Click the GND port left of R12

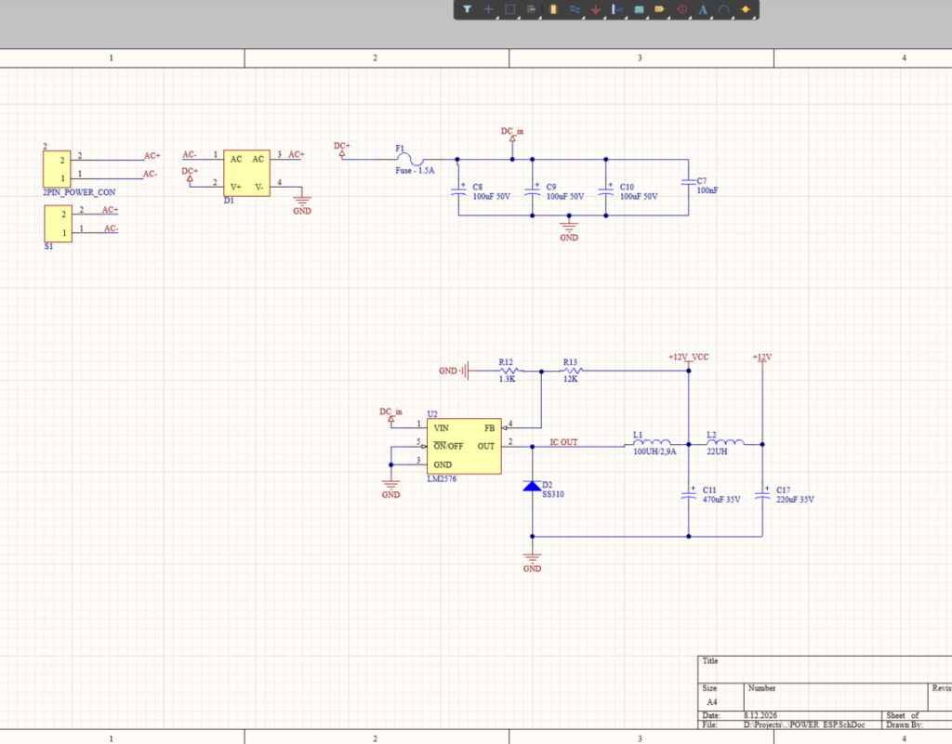point(454,371)
